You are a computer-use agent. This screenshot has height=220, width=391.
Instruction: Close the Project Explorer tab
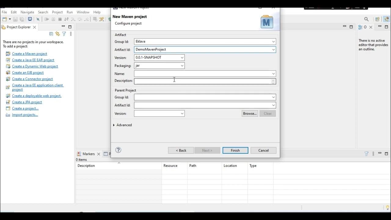[35, 27]
